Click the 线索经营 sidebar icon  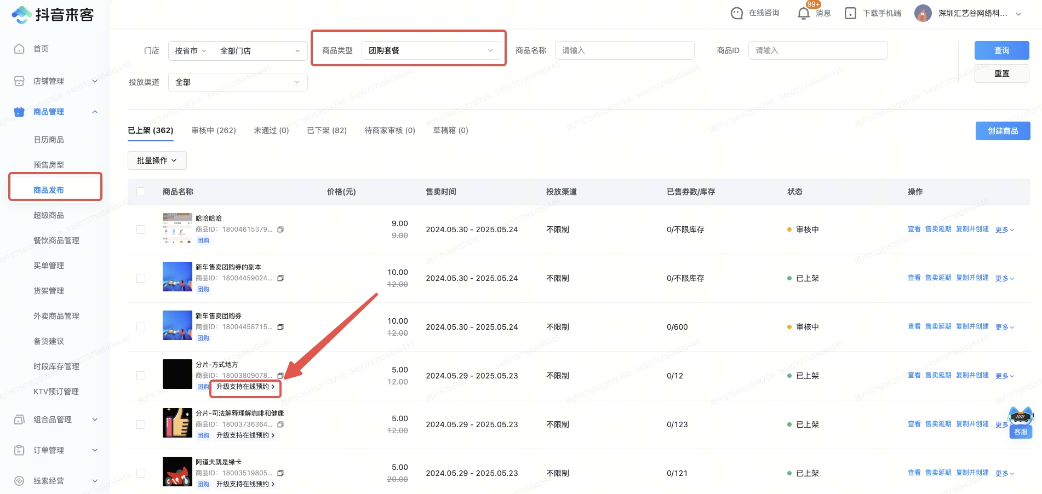pyautogui.click(x=19, y=481)
